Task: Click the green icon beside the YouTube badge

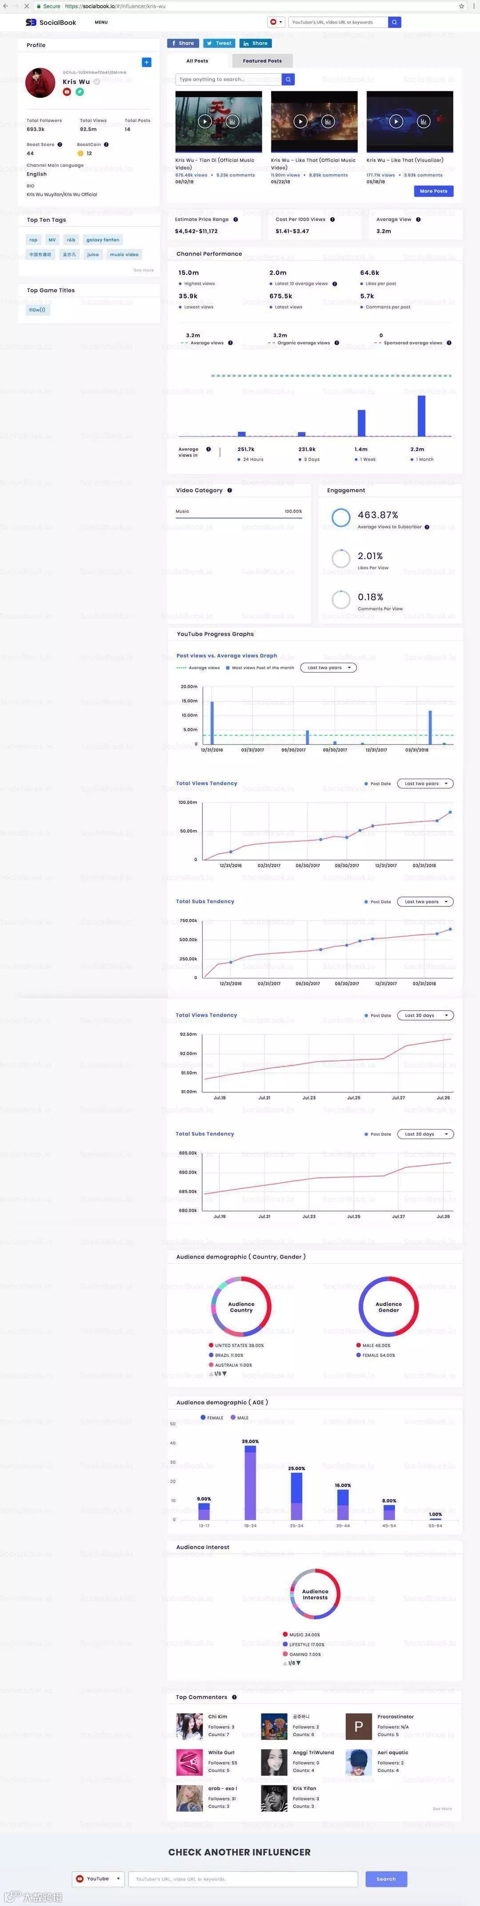Action: pyautogui.click(x=80, y=92)
